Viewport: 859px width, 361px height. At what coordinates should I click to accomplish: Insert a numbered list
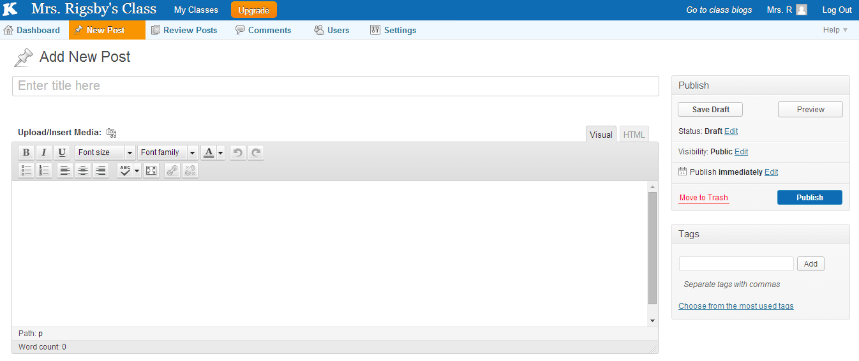44,170
